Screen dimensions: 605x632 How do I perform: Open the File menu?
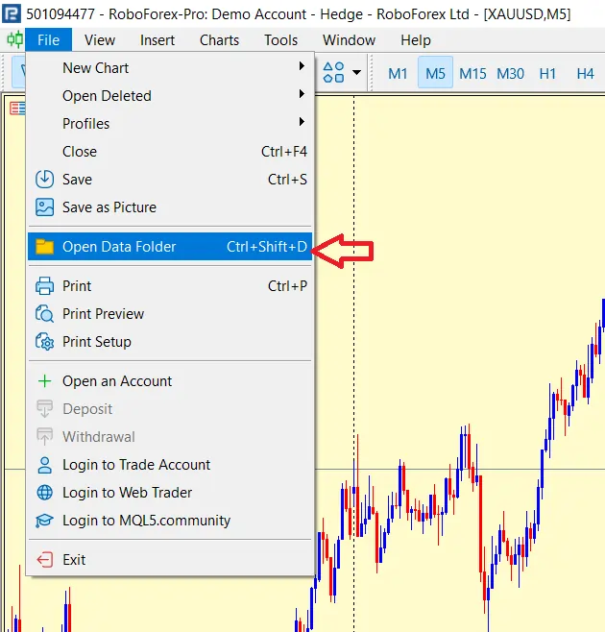point(48,40)
